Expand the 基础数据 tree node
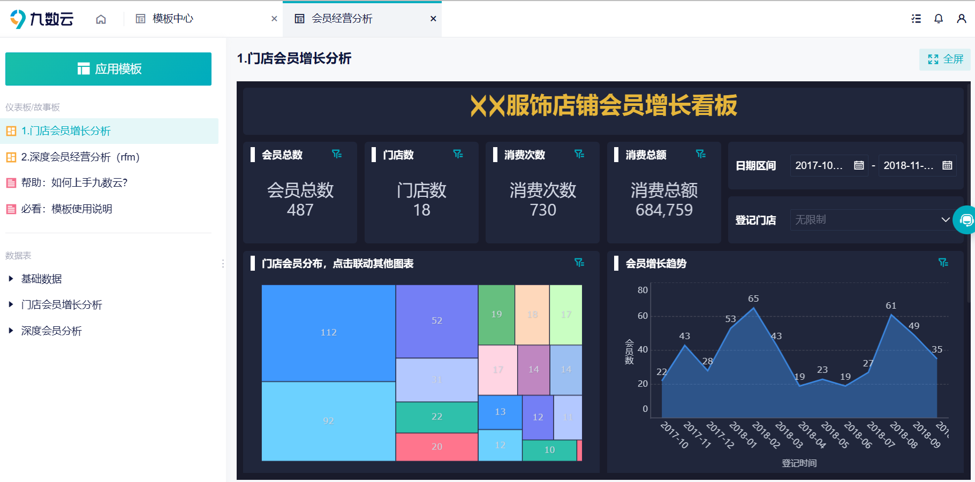Image resolution: width=975 pixels, height=482 pixels. (x=11, y=279)
